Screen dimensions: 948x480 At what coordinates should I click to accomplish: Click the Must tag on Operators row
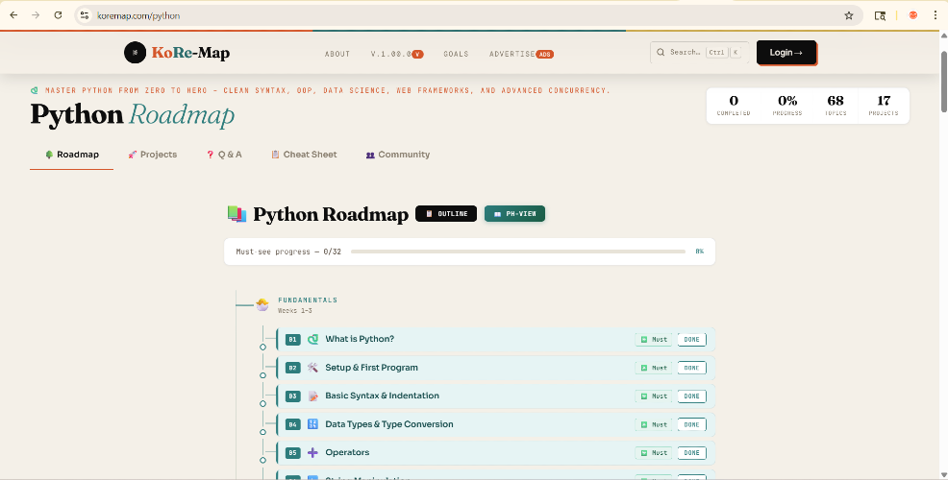pyautogui.click(x=654, y=452)
